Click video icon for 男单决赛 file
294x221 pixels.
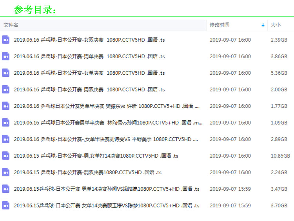click(x=6, y=56)
